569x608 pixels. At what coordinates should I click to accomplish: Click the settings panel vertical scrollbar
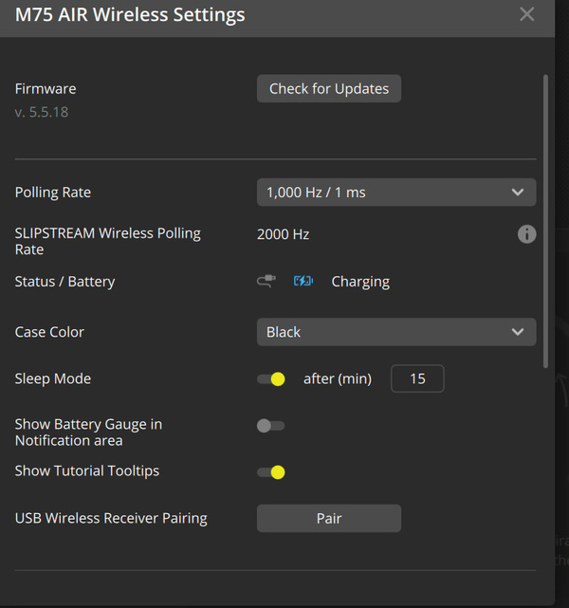coord(545,221)
